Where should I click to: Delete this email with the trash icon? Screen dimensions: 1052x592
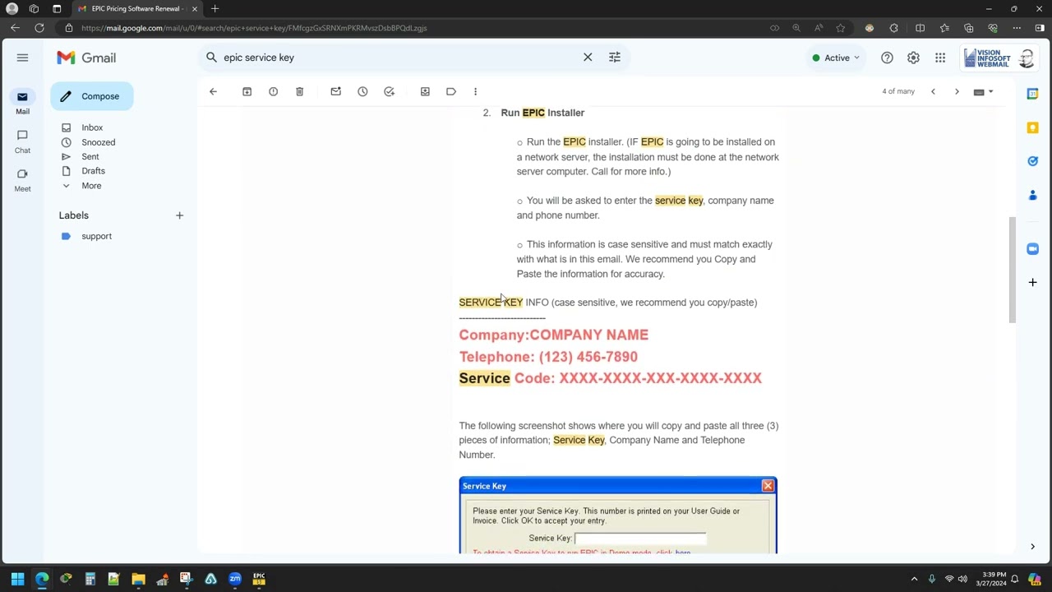[299, 91]
